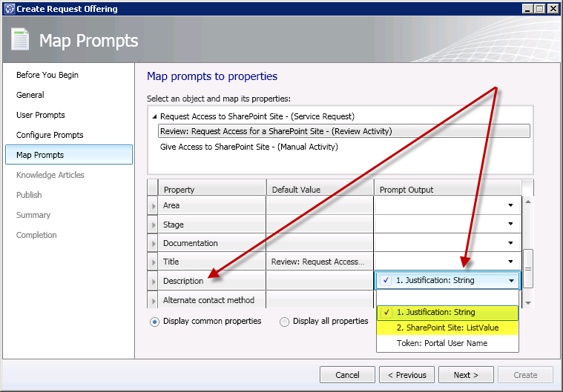This screenshot has width=563, height=392.
Task: Open Prompt Output dropdown for Area row
Action: (x=510, y=205)
